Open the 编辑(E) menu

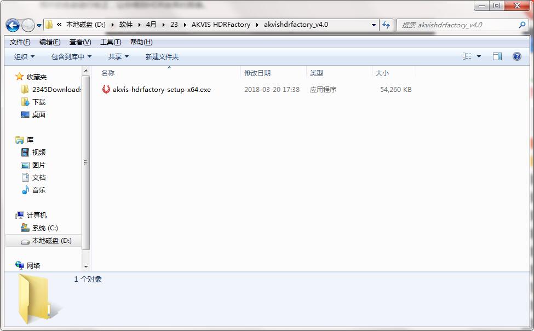[50, 42]
